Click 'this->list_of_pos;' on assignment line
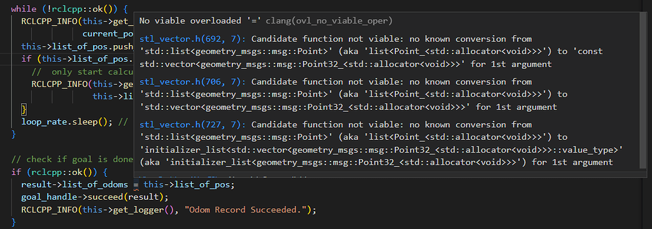652x229 pixels. [189, 184]
